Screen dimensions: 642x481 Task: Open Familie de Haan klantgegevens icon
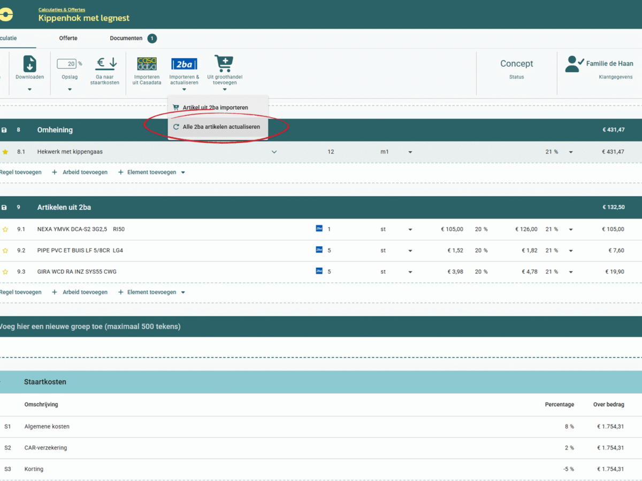point(574,64)
